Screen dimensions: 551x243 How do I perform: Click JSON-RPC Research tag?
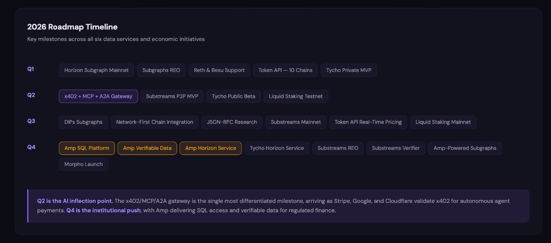click(x=232, y=122)
